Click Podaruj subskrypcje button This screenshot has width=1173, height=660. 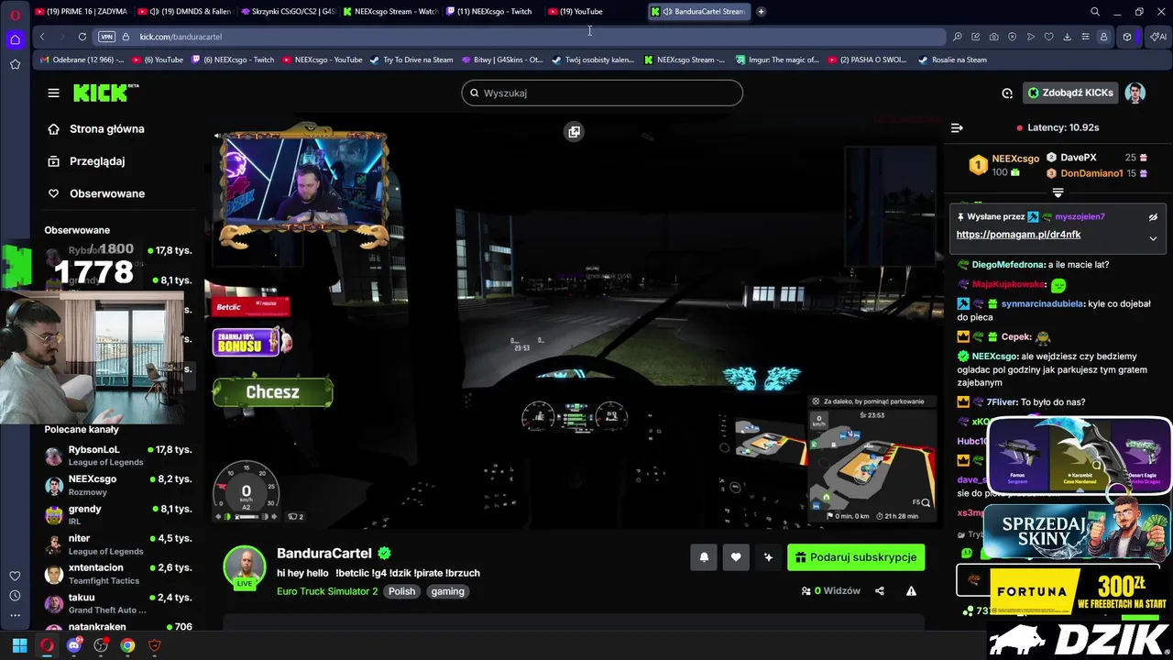click(856, 557)
